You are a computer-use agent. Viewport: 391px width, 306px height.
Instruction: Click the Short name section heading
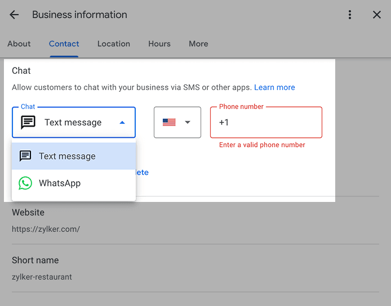tap(35, 260)
